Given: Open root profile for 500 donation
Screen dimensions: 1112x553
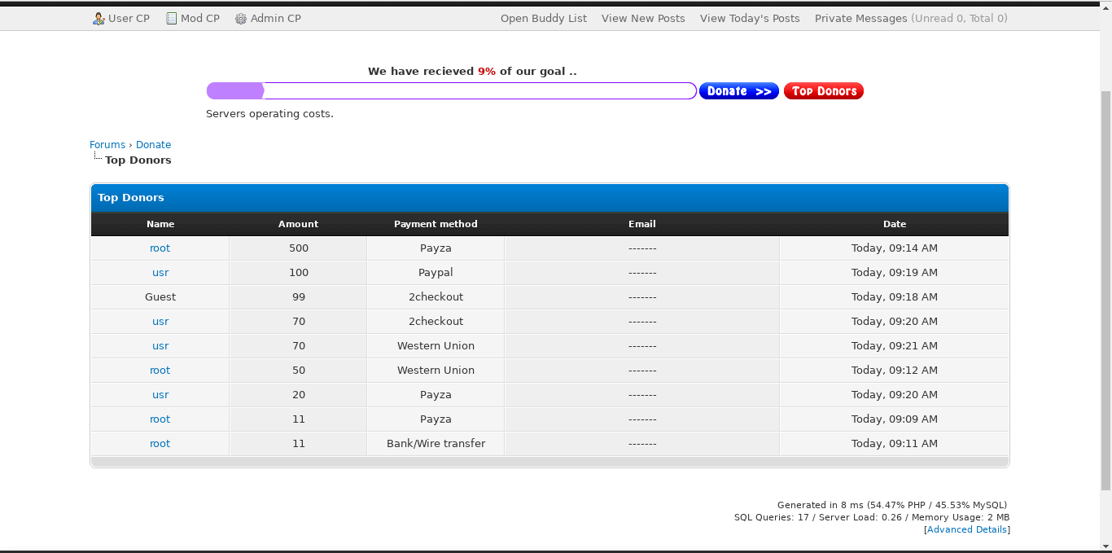Looking at the screenshot, I should [x=160, y=248].
